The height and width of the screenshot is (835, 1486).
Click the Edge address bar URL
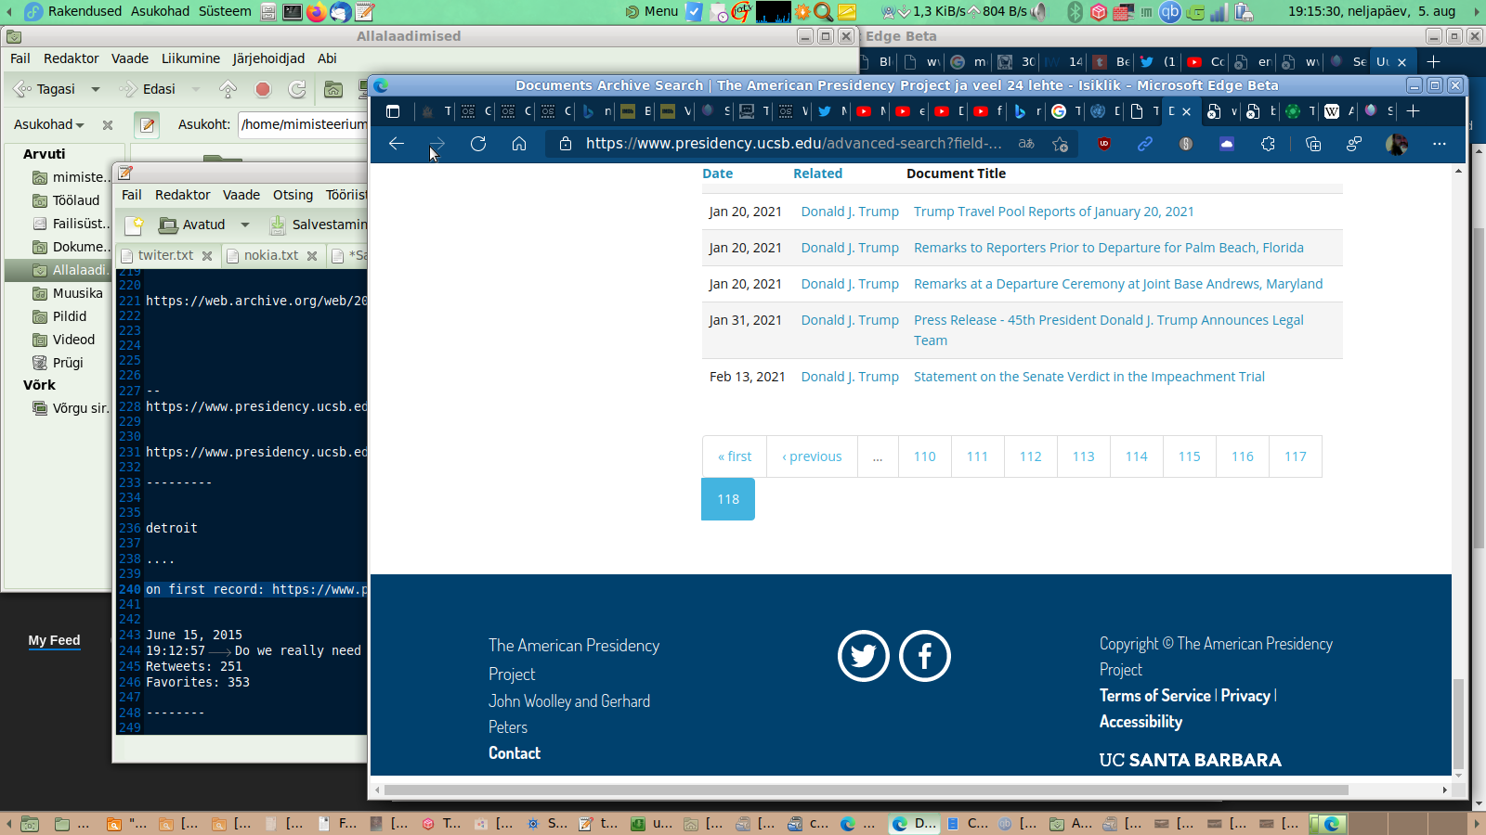(x=793, y=144)
